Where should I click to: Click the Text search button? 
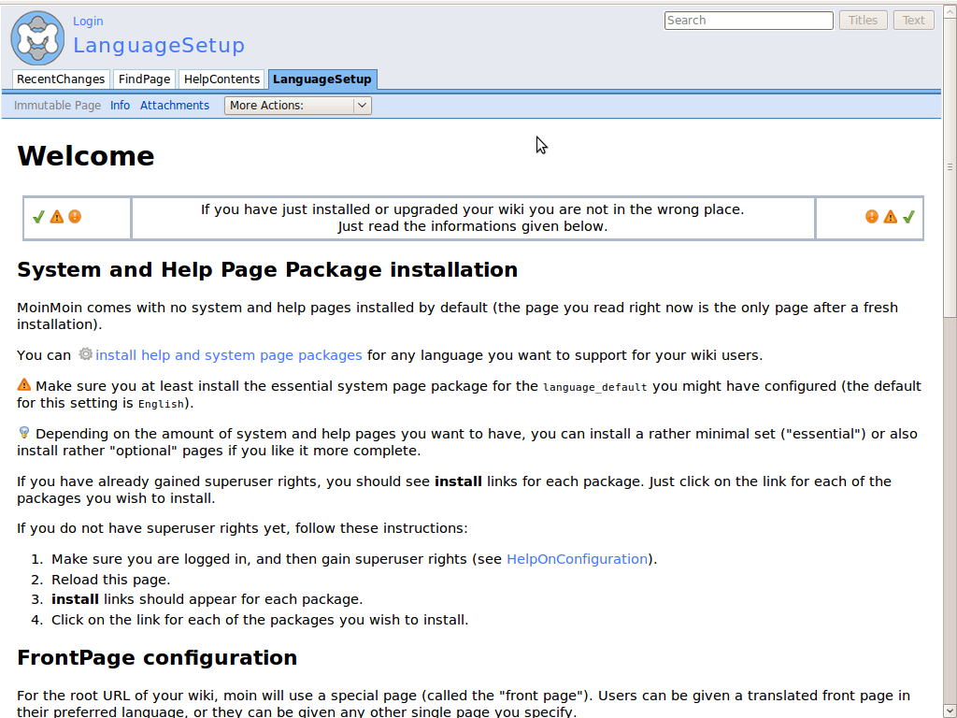click(914, 21)
